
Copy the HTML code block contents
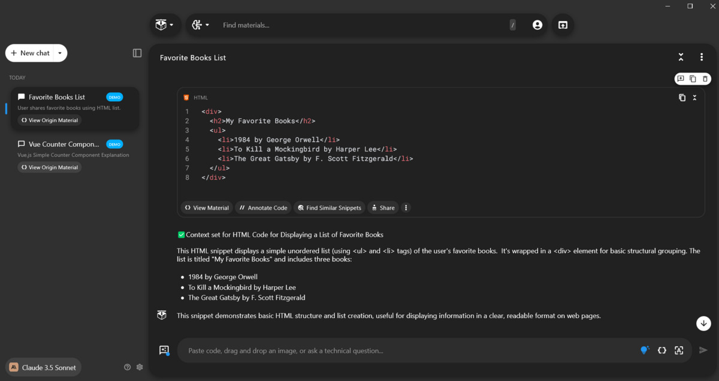click(682, 98)
